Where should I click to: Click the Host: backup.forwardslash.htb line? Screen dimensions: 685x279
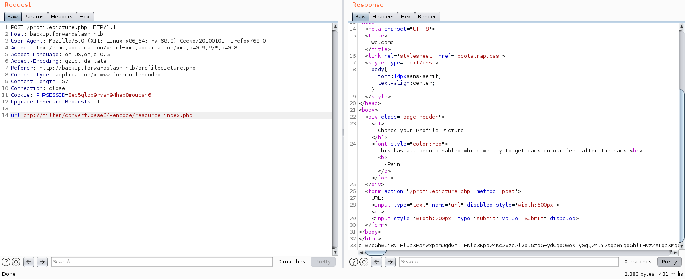tap(57, 34)
